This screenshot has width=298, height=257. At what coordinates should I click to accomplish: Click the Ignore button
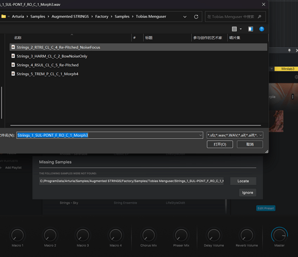click(x=247, y=193)
